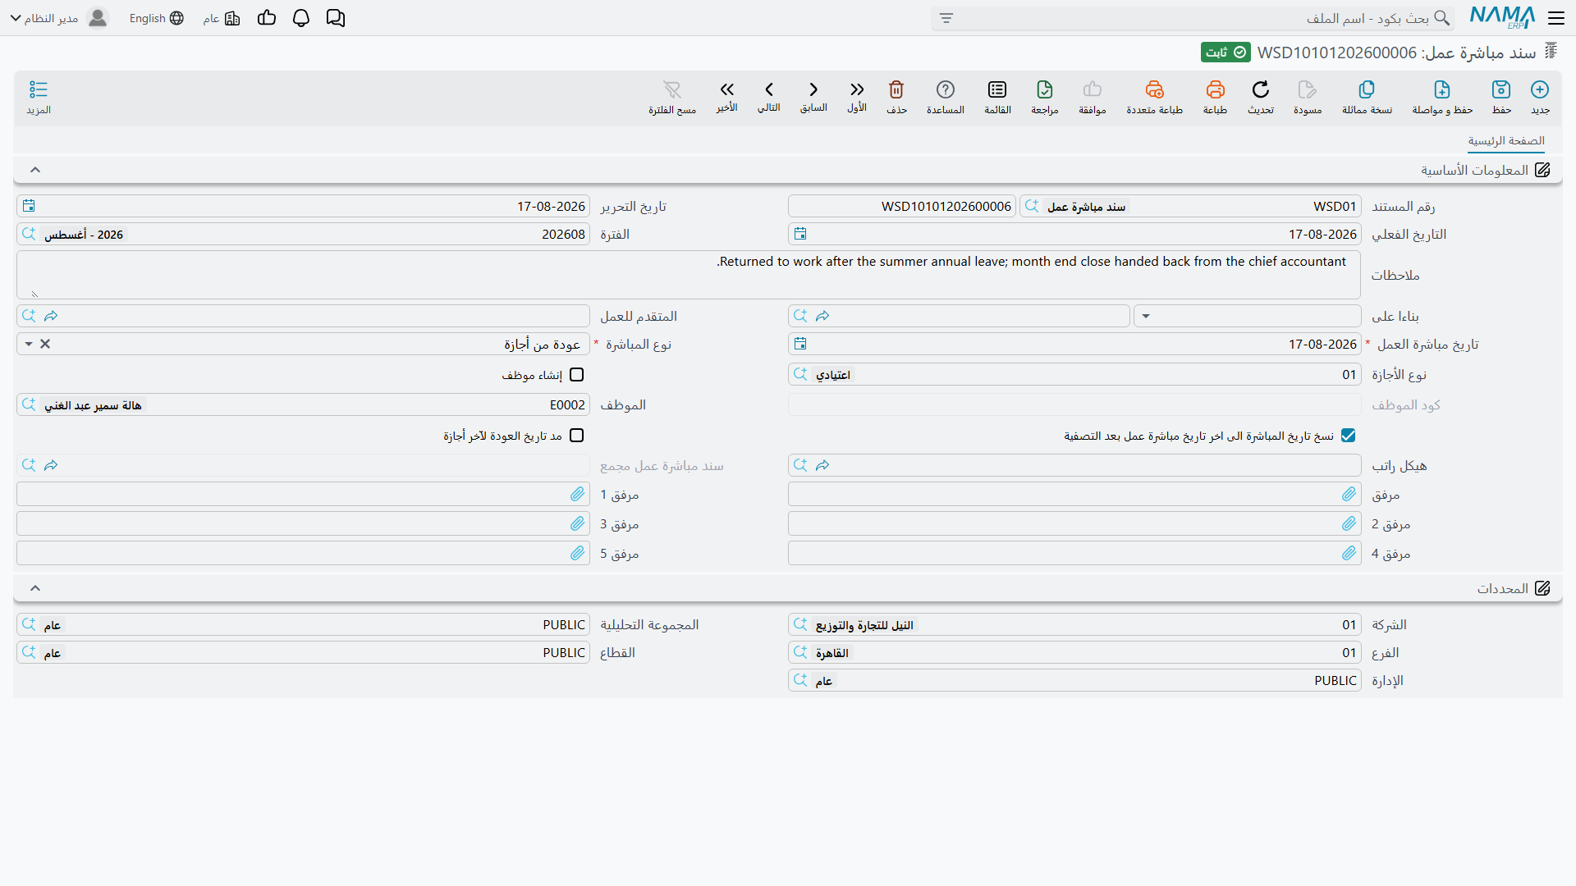Screen dimensions: 1576x886
Task: Open المساعدة (Help) icon
Action: click(x=946, y=89)
